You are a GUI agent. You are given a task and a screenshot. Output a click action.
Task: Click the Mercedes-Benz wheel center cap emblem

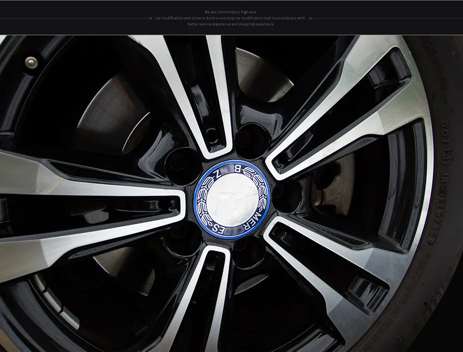pyautogui.click(x=232, y=200)
